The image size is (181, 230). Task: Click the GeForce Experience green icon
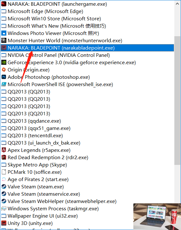(x=4, y=62)
